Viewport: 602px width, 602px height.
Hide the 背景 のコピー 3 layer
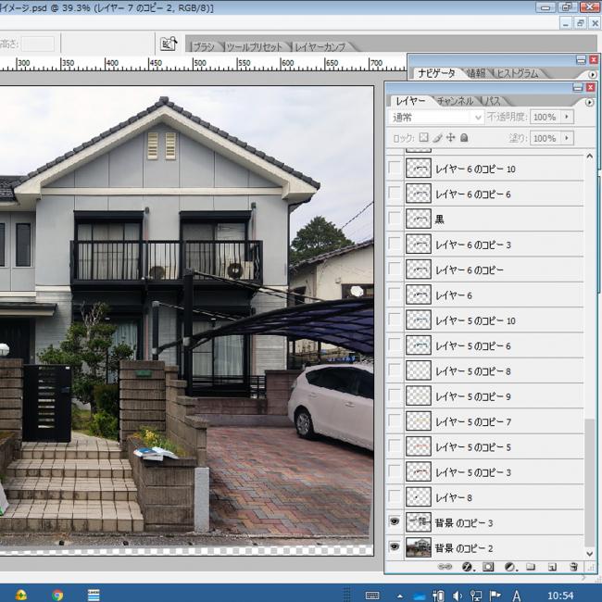(395, 522)
